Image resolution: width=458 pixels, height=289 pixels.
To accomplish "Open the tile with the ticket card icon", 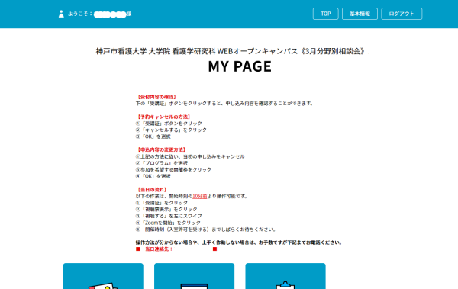I will coord(103,276).
